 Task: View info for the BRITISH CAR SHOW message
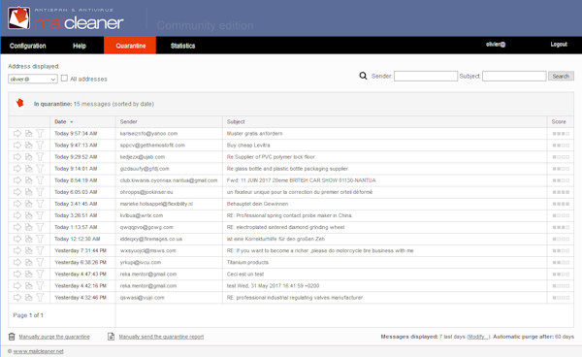tap(28, 180)
